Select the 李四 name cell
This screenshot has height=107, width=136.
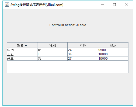click(22, 50)
